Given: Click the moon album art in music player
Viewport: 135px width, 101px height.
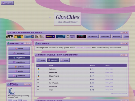Looking at the screenshot, I should coord(11,91).
